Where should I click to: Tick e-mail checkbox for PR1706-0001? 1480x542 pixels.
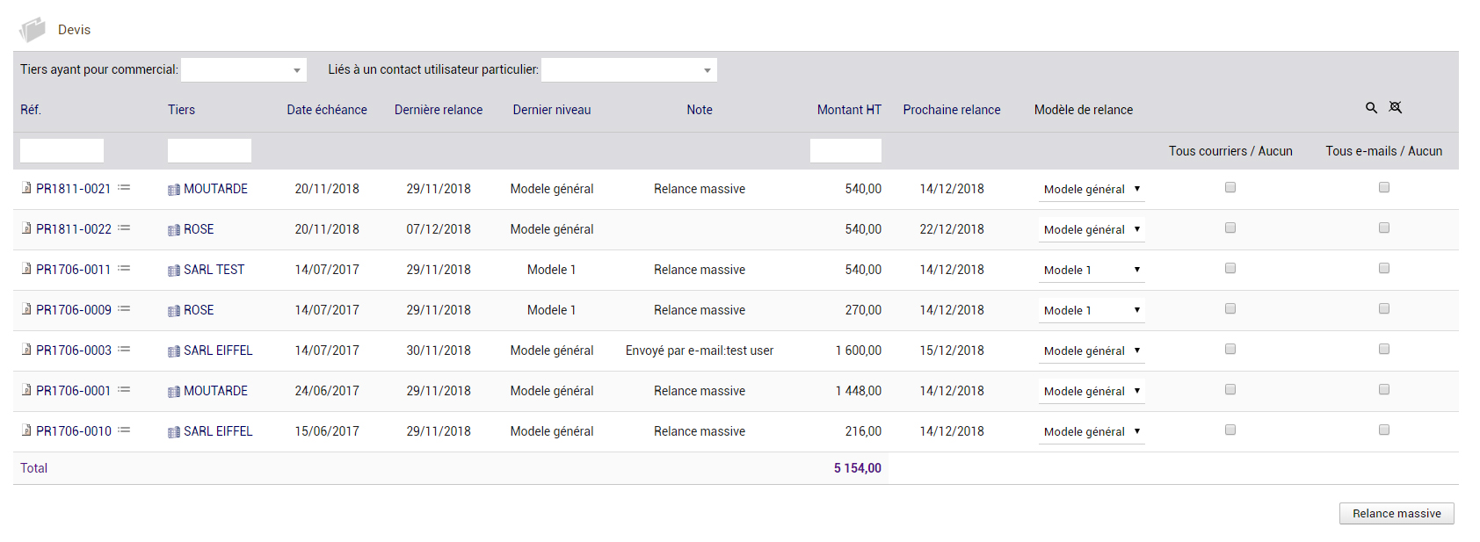(x=1384, y=389)
